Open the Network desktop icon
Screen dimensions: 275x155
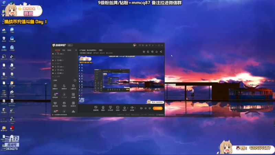[x=4, y=3]
